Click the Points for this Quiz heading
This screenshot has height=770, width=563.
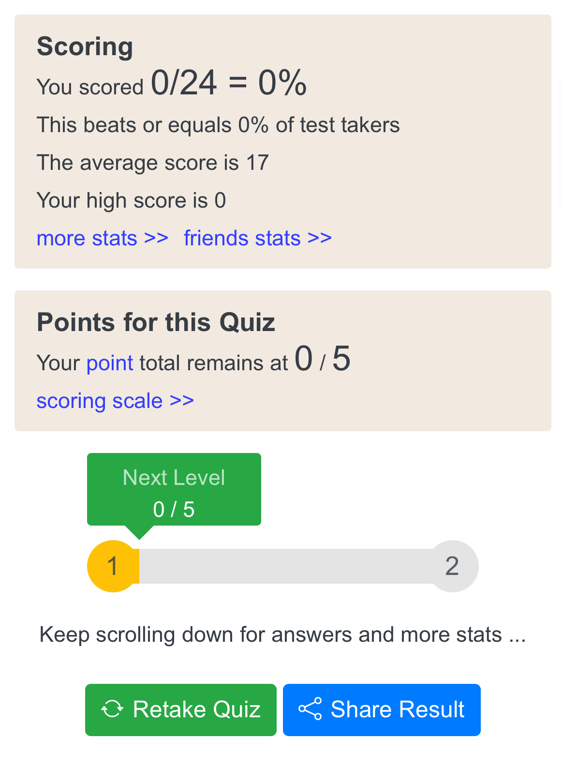pyautogui.click(x=156, y=322)
